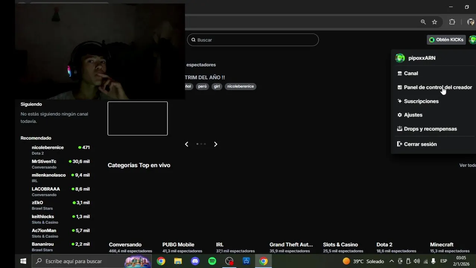
Task: Open the milenkanolasco recommended channel
Action: (x=55, y=178)
